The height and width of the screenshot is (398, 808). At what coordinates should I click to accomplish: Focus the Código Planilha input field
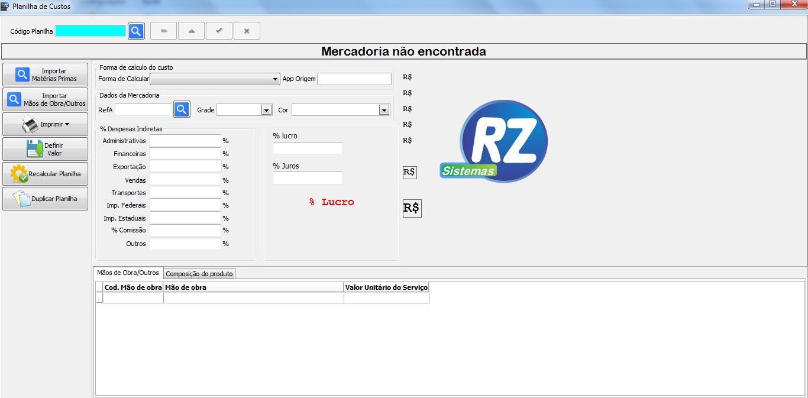[91, 31]
